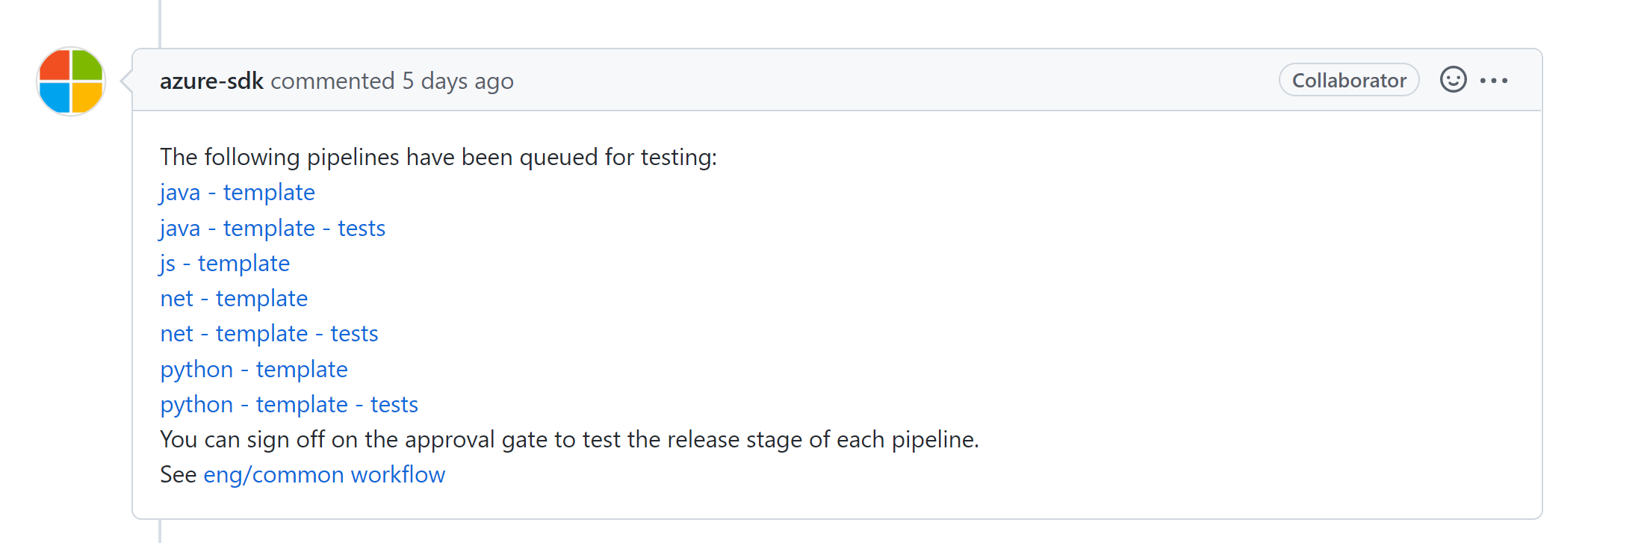Open the eng/common workflow documentation
The image size is (1650, 543).
point(324,474)
